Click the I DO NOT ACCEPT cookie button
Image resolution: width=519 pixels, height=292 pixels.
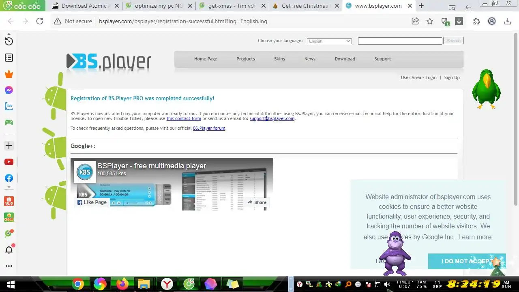click(x=467, y=261)
